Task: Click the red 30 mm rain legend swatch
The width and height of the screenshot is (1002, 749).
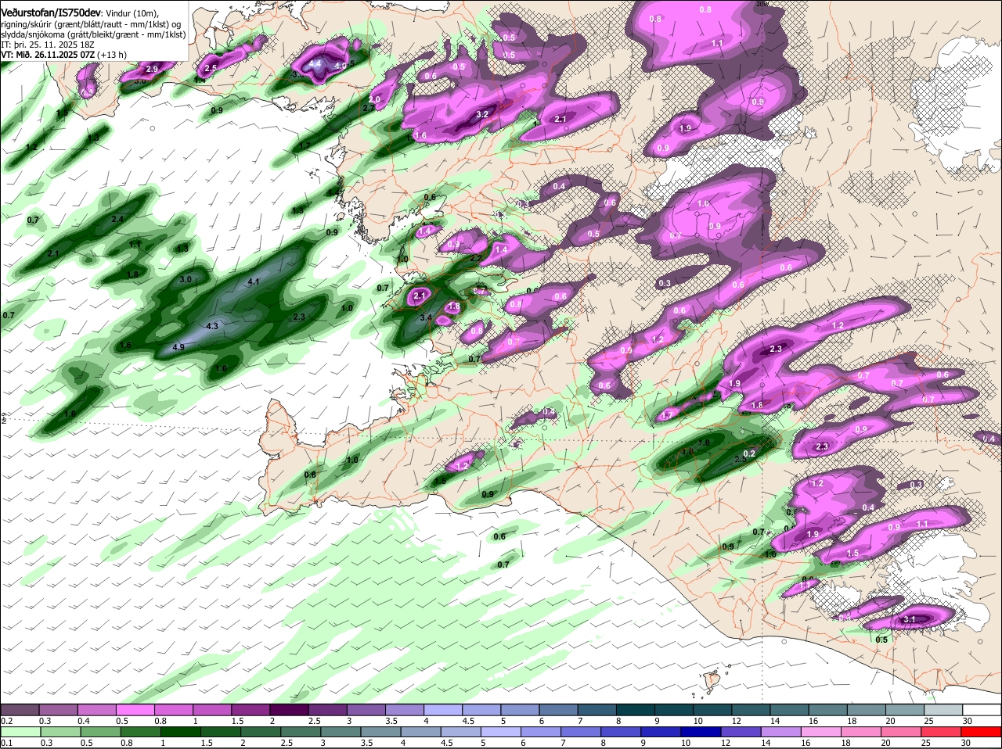Action: pos(982,733)
